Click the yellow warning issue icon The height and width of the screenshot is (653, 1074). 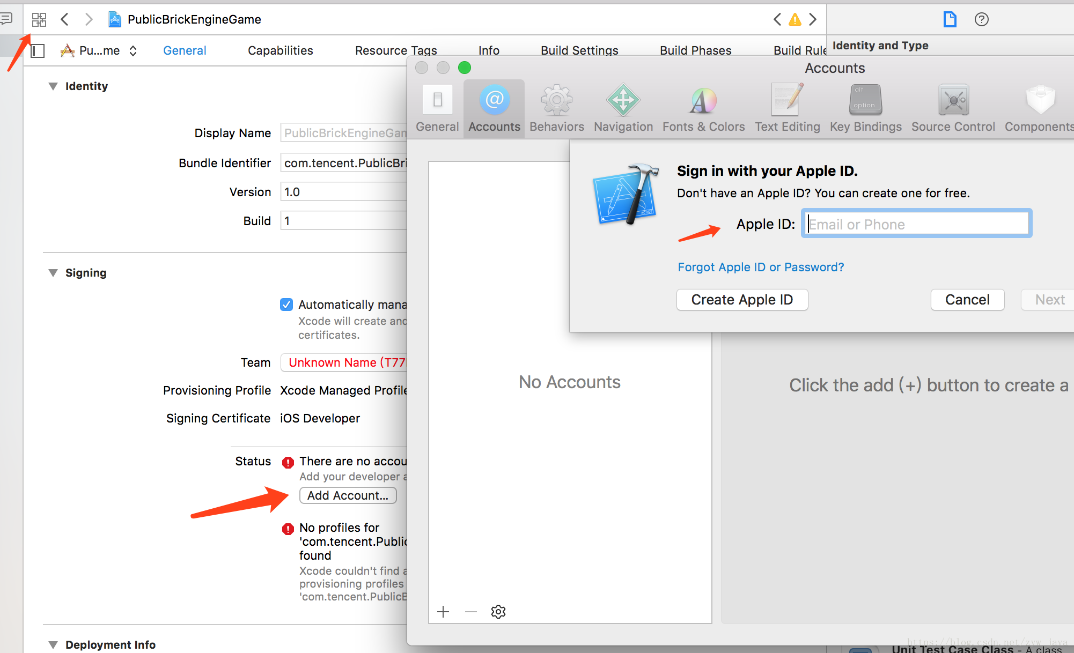(x=795, y=20)
